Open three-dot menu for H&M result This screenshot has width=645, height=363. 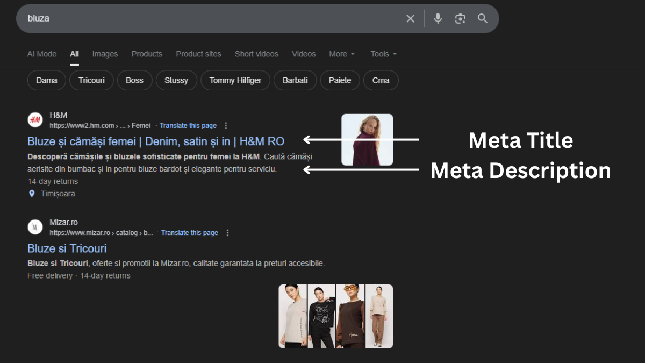click(226, 126)
